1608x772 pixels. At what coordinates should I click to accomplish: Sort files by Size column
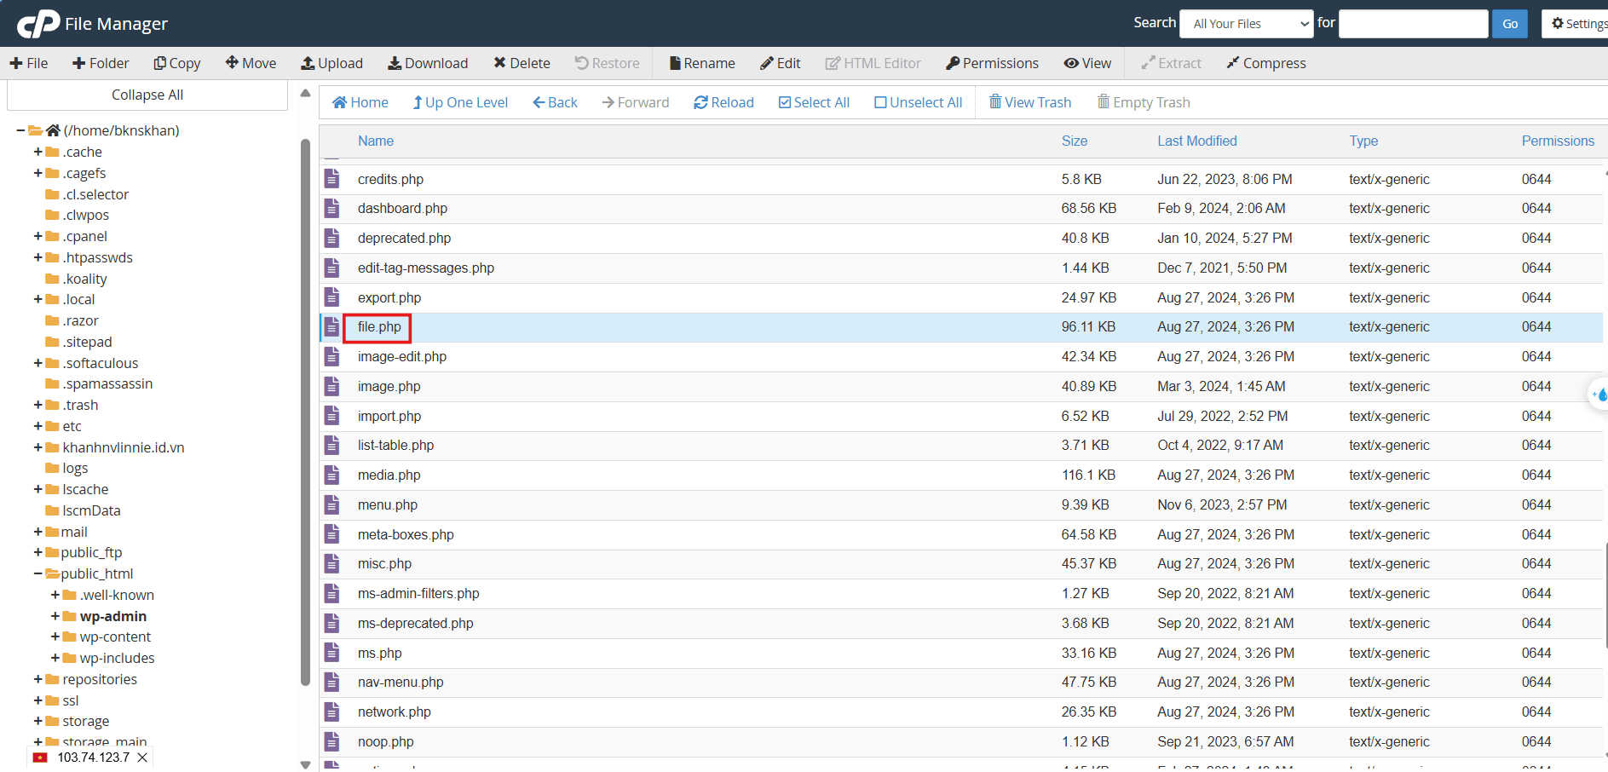1074,141
